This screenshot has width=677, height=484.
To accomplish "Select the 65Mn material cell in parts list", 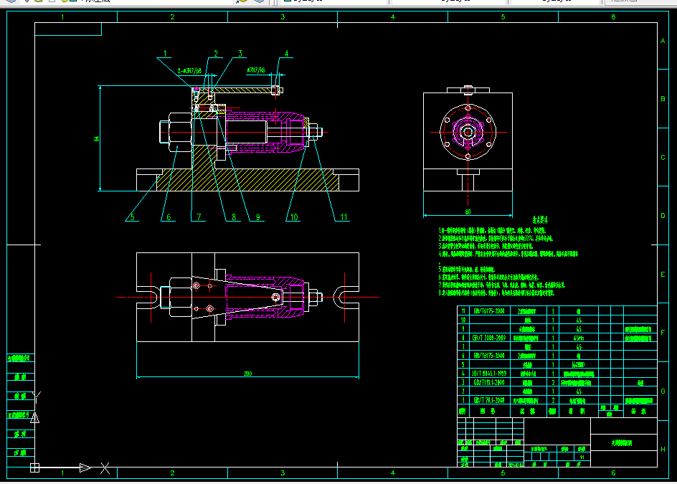I will coord(579,338).
